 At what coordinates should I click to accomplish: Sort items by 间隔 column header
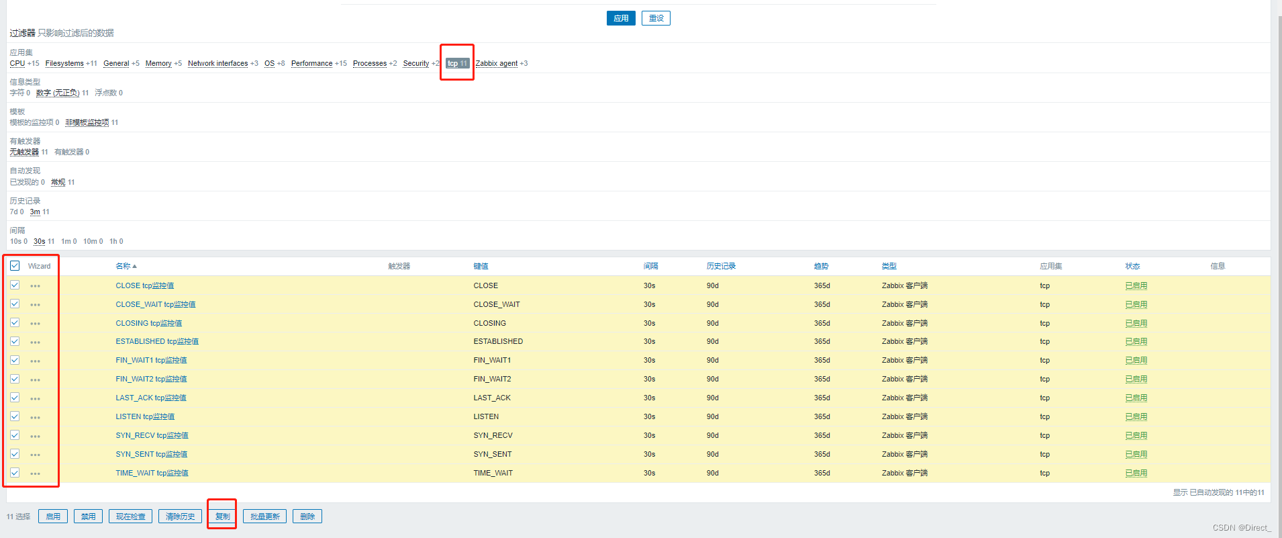(x=650, y=266)
